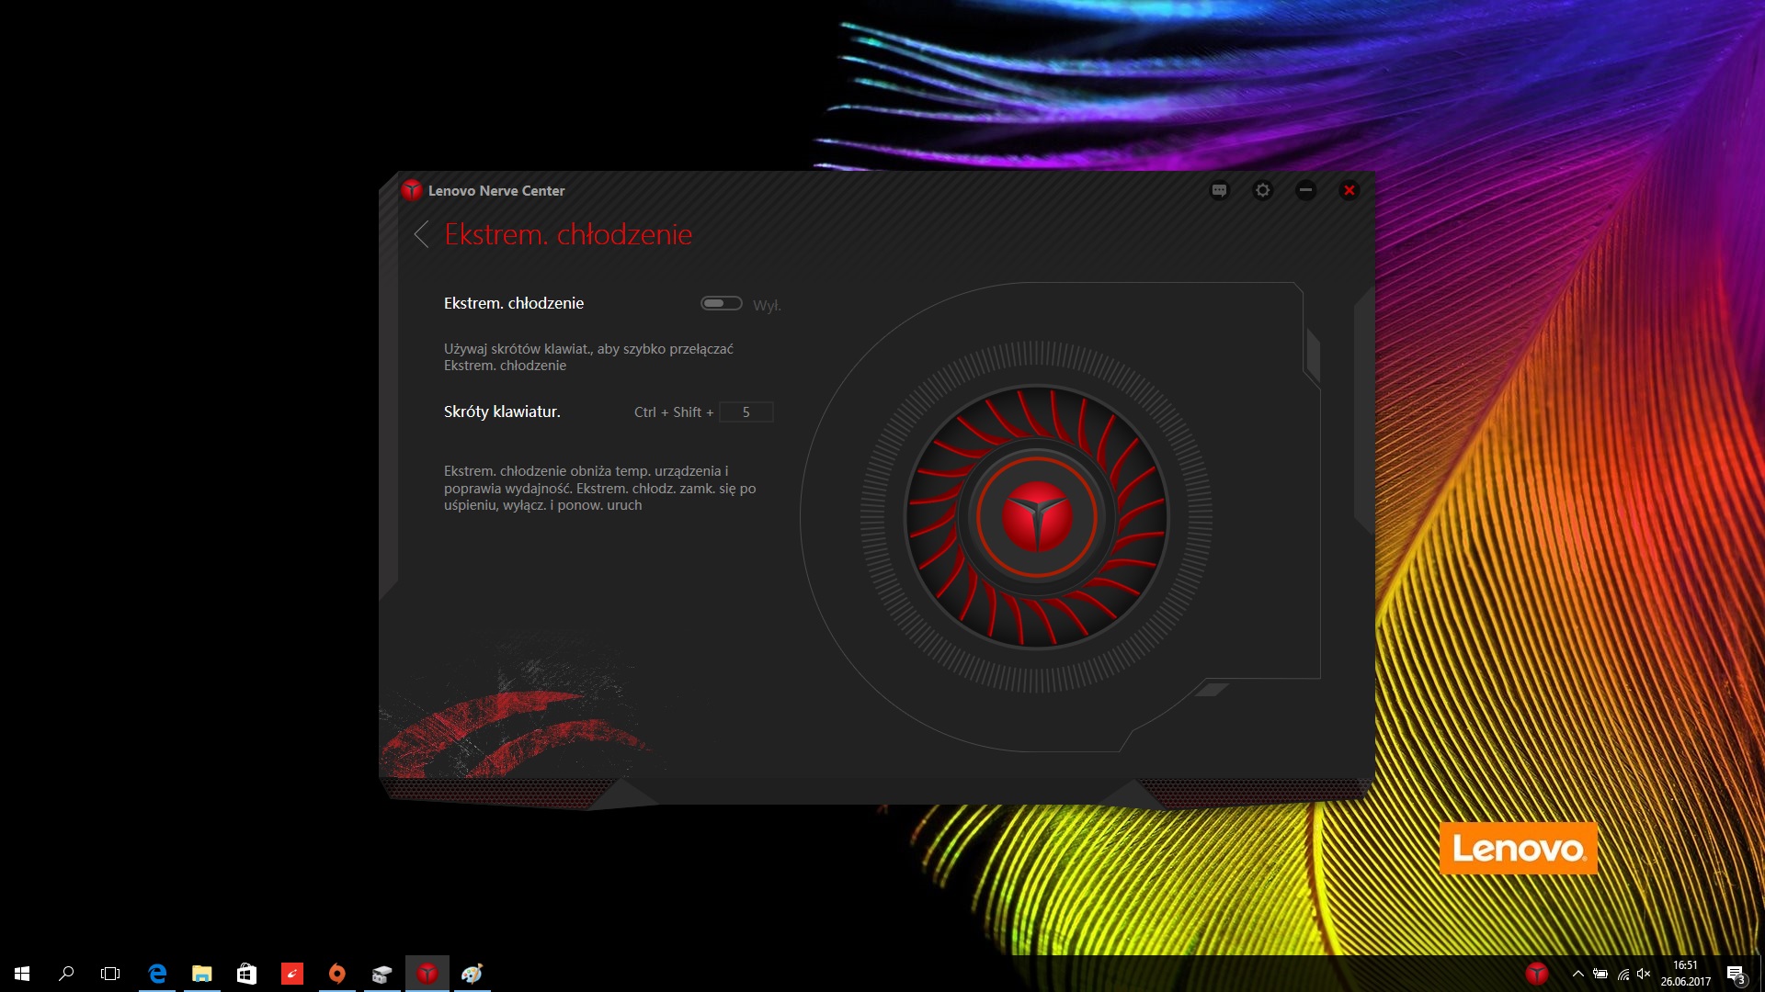The width and height of the screenshot is (1765, 992).
Task: Launch Microsoft Edge from taskbar
Action: (x=157, y=974)
